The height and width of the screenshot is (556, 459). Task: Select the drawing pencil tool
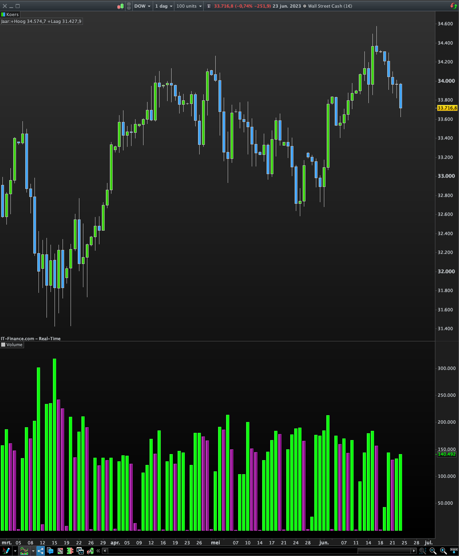click(x=6, y=551)
